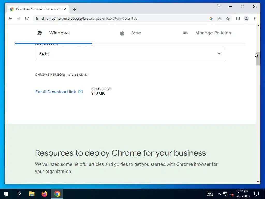Toggle the Chrome side panel
This screenshot has height=199, width=265.
coord(238,18)
